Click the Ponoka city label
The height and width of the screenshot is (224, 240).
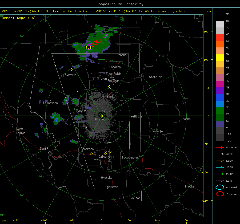click(x=122, y=55)
